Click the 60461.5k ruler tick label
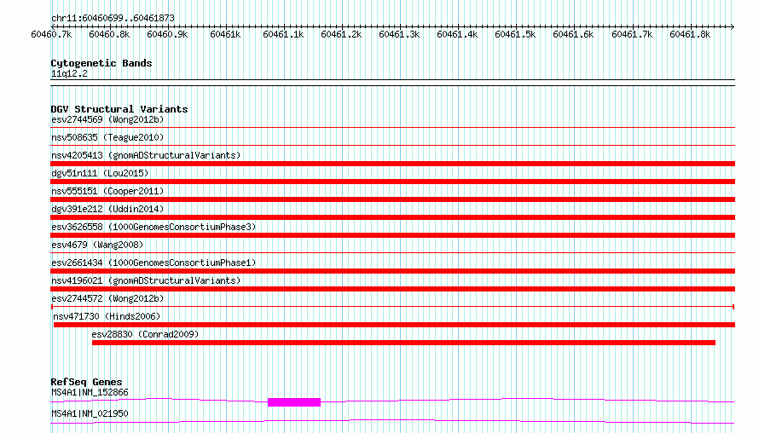The height and width of the screenshot is (433, 759). [515, 34]
